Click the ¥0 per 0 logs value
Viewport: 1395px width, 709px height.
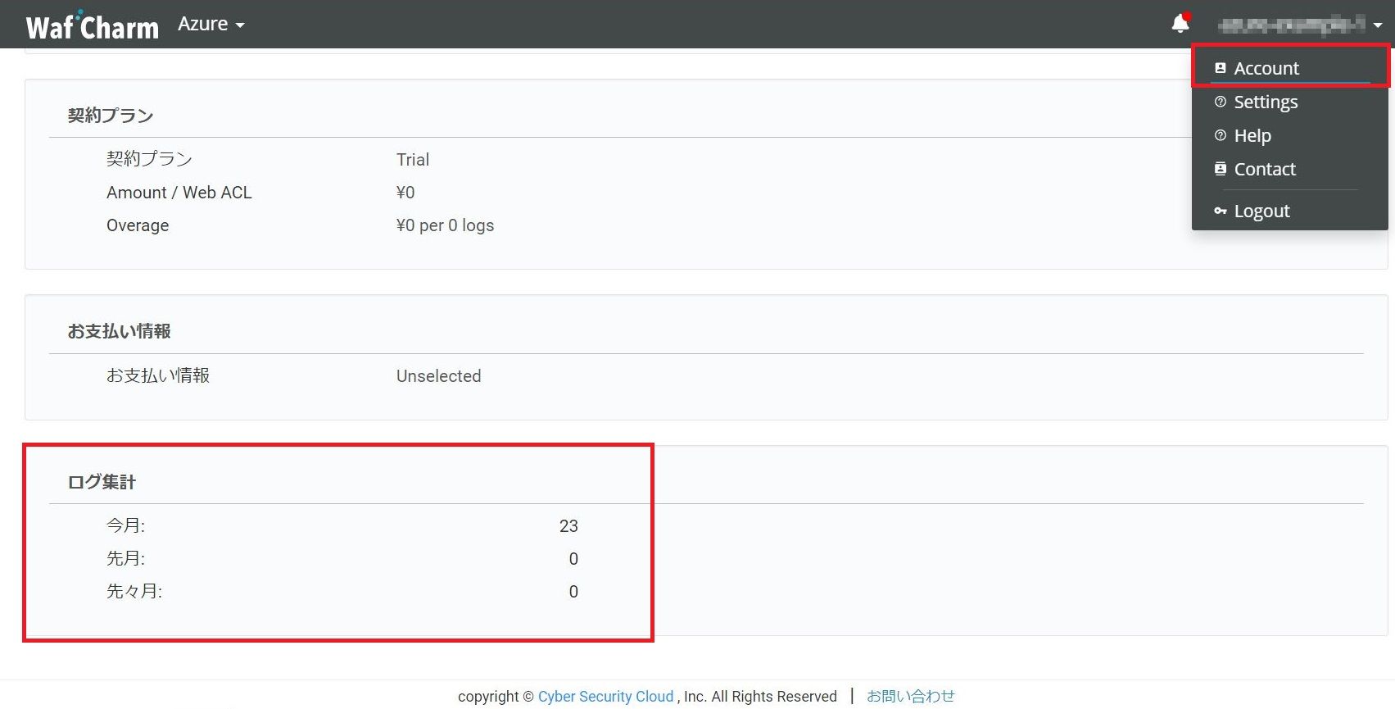click(x=445, y=225)
